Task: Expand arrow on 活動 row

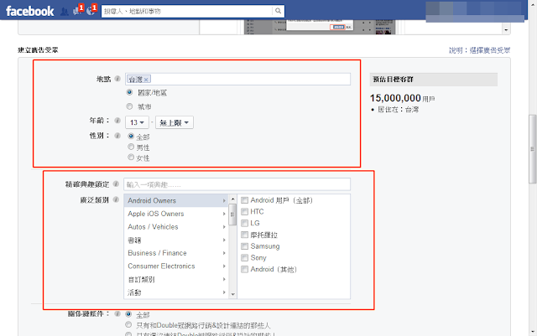Action: [x=224, y=292]
